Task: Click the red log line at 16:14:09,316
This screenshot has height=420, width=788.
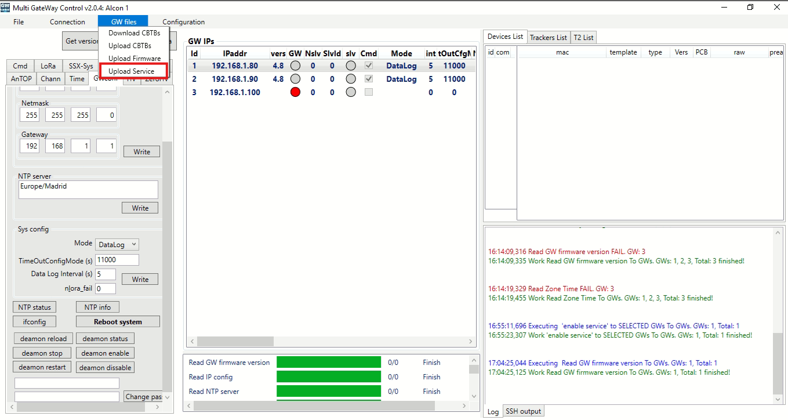Action: tap(567, 252)
